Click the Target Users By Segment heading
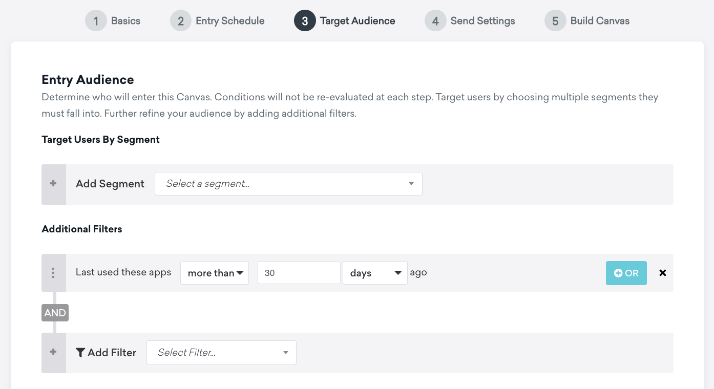The image size is (714, 389). [100, 140]
